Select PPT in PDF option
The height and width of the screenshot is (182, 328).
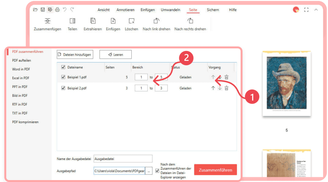tap(20, 87)
